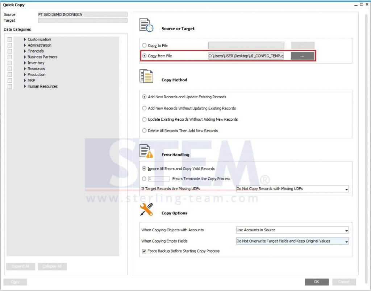371x291 pixels.
Task: Select Delete All Records Then Add New Records
Action: [x=144, y=130]
